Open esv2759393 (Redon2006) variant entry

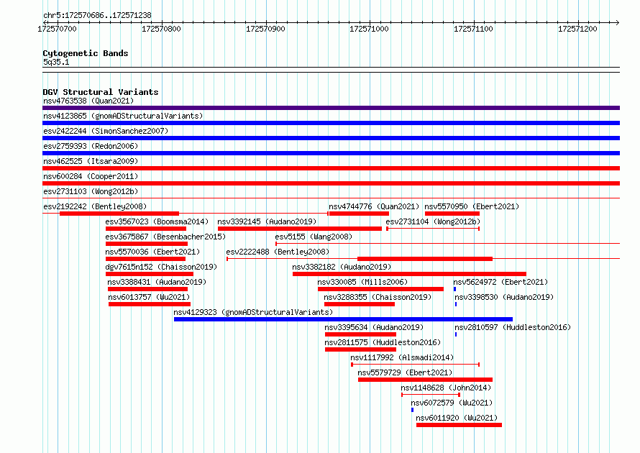(91, 146)
